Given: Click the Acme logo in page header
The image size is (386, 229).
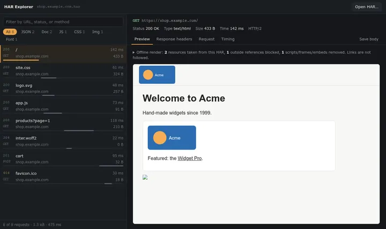Looking at the screenshot, I should click(x=157, y=75).
